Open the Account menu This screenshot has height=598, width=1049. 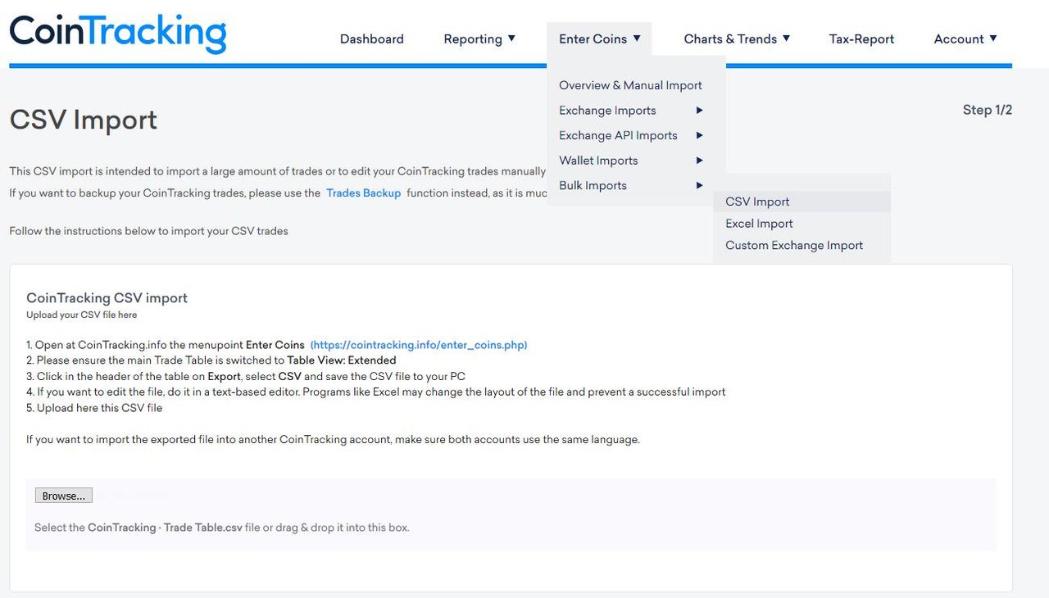click(x=959, y=39)
